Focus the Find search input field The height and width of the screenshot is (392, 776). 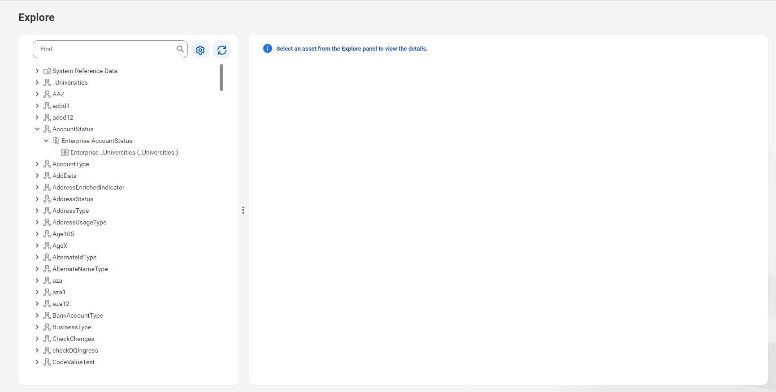110,49
